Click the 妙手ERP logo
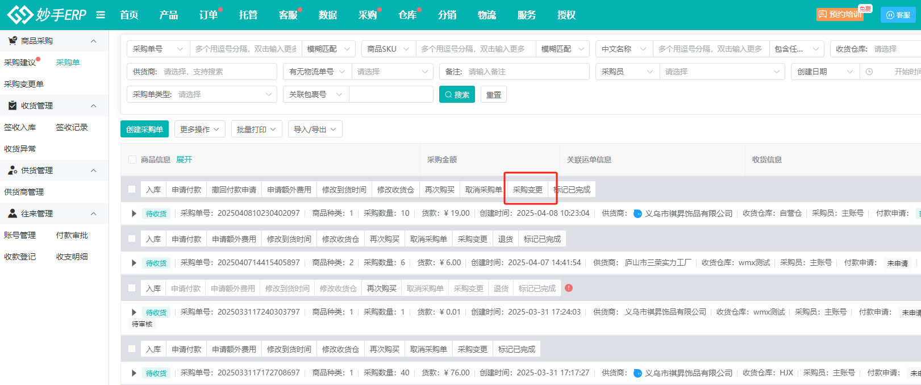 47,15
